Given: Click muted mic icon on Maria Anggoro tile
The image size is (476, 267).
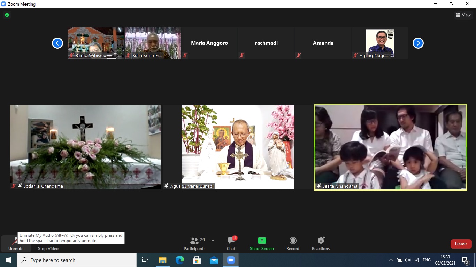Looking at the screenshot, I should click(x=185, y=55).
